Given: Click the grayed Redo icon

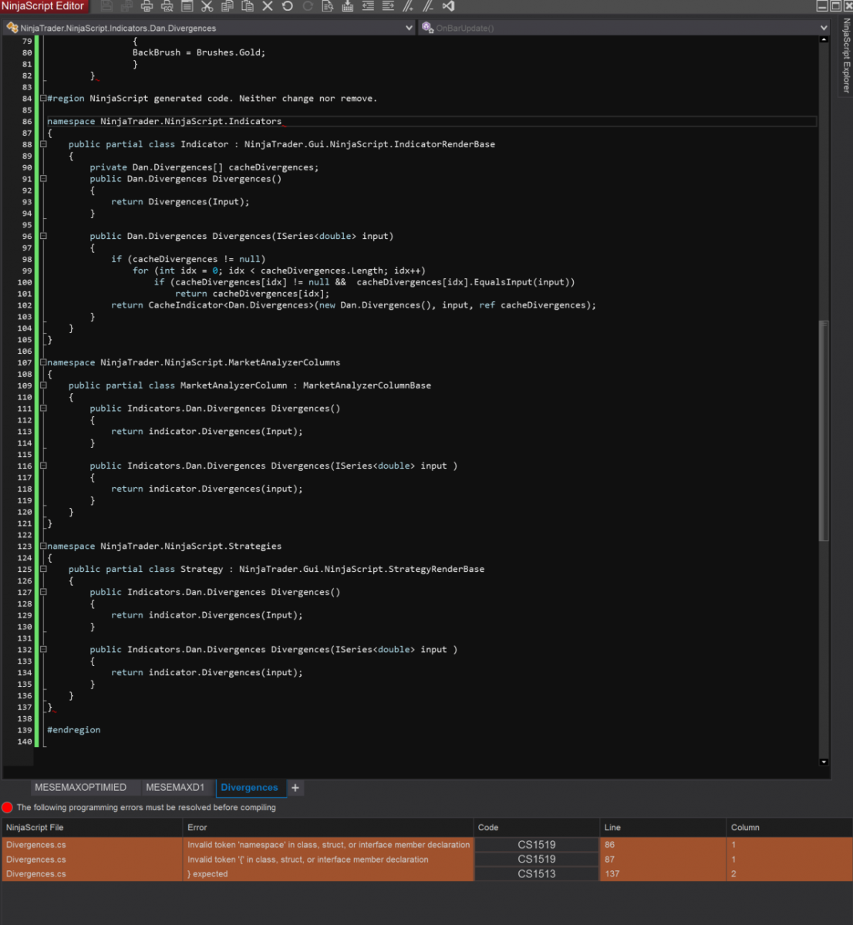Looking at the screenshot, I should pyautogui.click(x=308, y=6).
